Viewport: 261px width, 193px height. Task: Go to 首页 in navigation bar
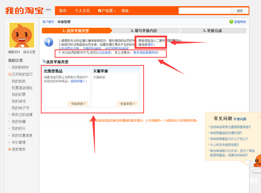point(63,11)
